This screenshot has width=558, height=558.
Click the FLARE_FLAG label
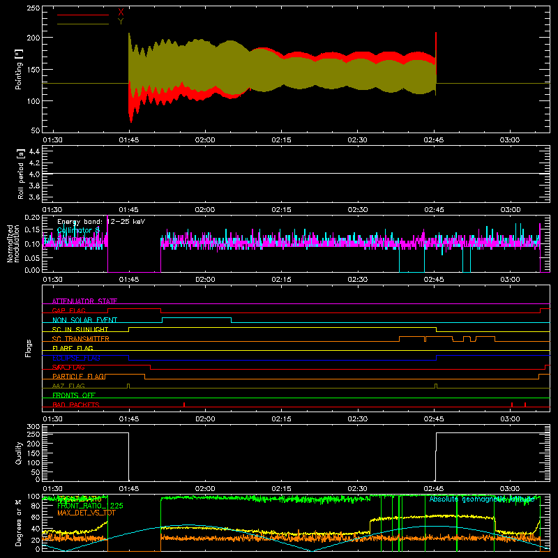point(73,348)
